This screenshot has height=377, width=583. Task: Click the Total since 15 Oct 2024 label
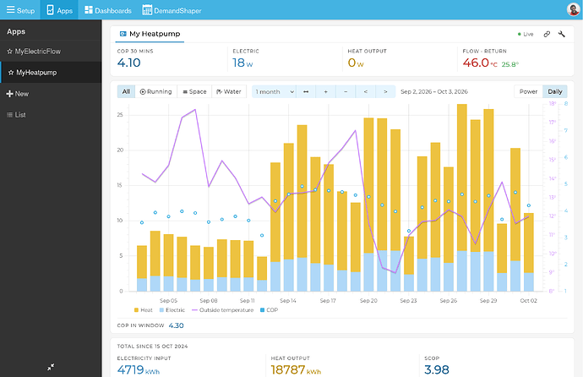(x=152, y=346)
